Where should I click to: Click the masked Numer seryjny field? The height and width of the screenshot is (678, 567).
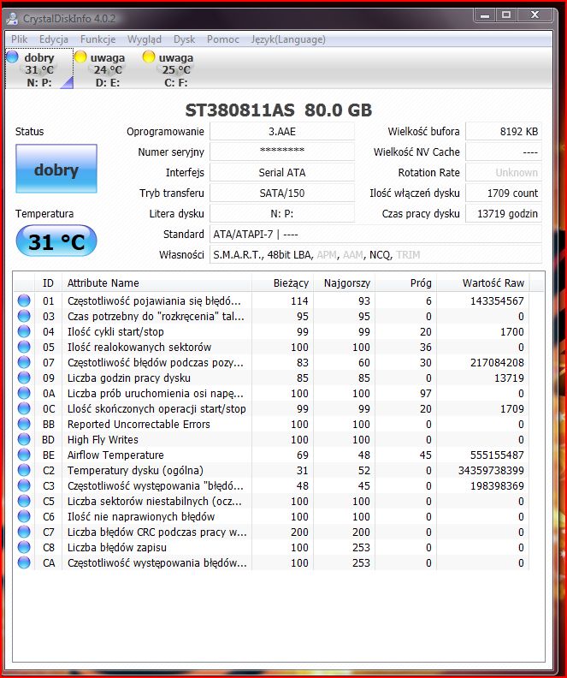click(282, 152)
